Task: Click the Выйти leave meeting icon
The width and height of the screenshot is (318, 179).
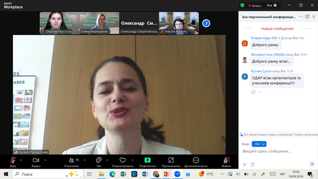Action: [x=226, y=160]
